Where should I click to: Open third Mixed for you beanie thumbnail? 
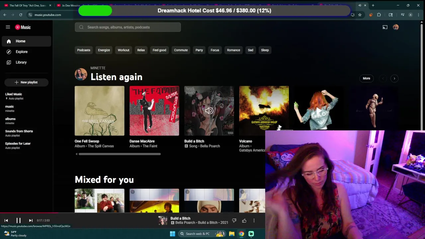click(x=209, y=201)
